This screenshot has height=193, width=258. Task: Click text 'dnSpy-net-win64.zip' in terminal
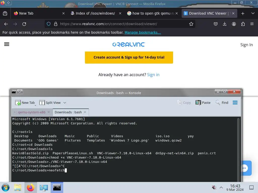pos(174,153)
